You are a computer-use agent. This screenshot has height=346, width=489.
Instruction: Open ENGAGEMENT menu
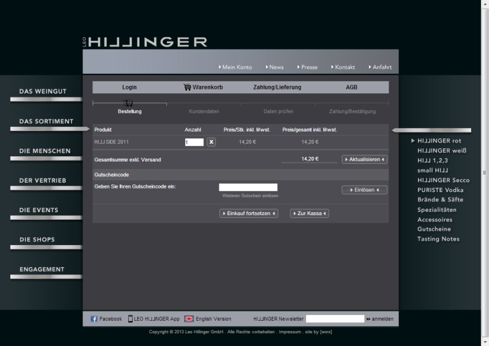tap(42, 269)
